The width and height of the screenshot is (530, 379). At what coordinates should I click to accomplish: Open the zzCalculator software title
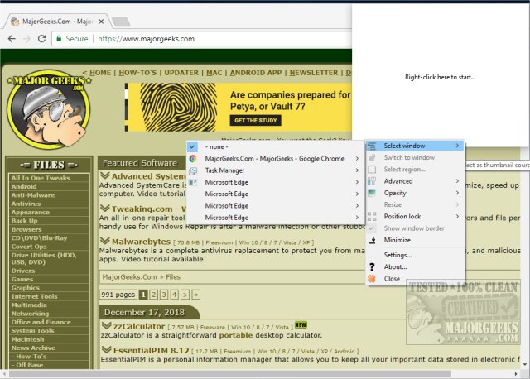(139, 326)
